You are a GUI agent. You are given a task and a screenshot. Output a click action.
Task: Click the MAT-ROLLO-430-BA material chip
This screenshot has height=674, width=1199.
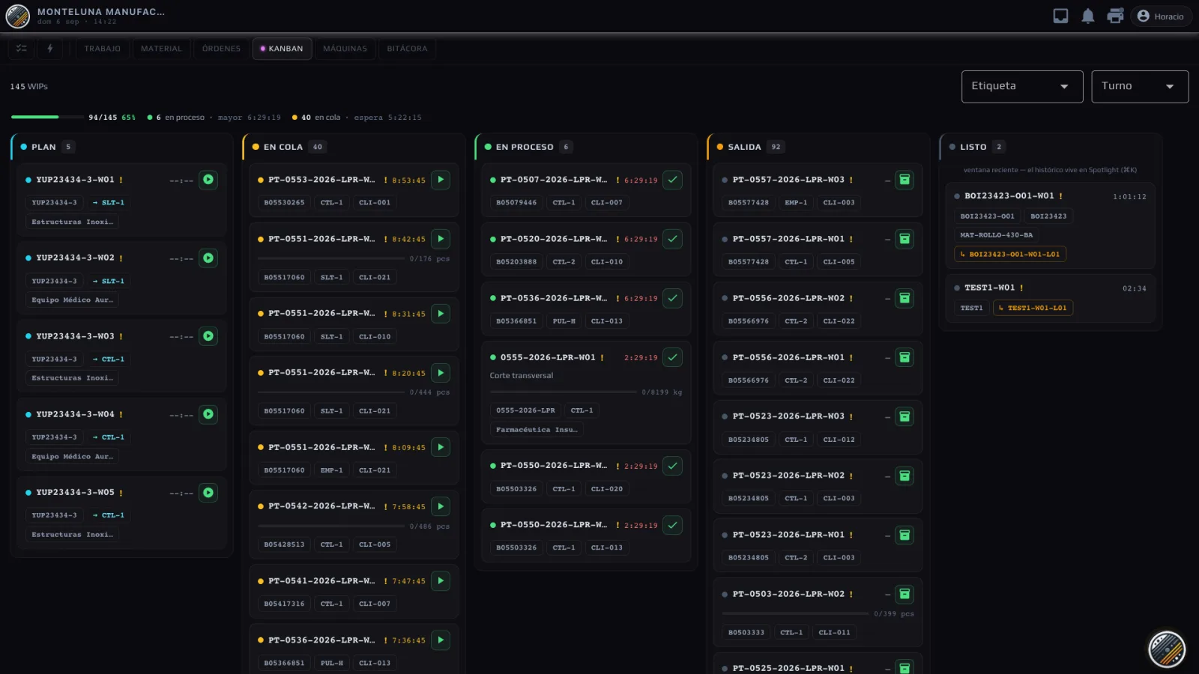click(x=996, y=235)
